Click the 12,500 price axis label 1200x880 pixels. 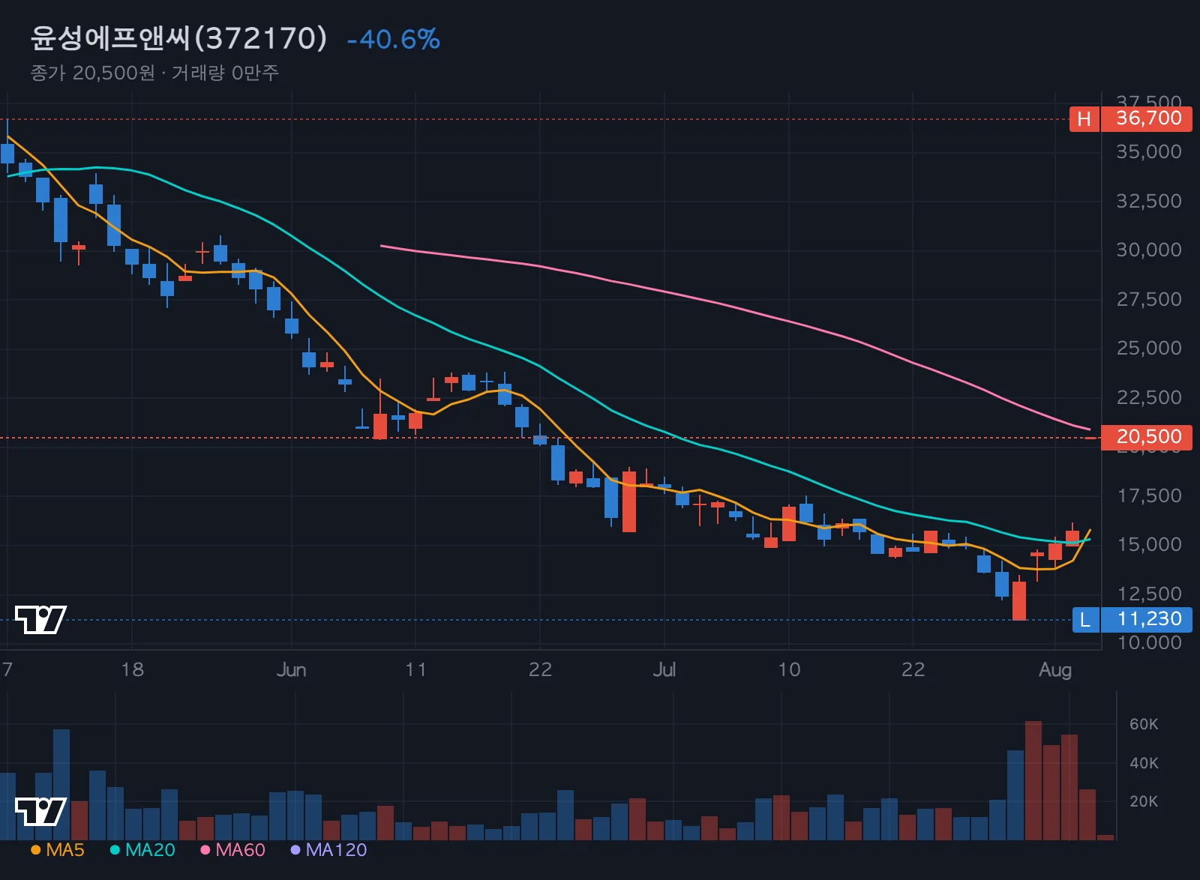coord(1149,594)
